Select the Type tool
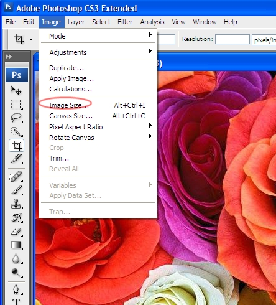This screenshot has width=276, height=305. [x=16, y=301]
